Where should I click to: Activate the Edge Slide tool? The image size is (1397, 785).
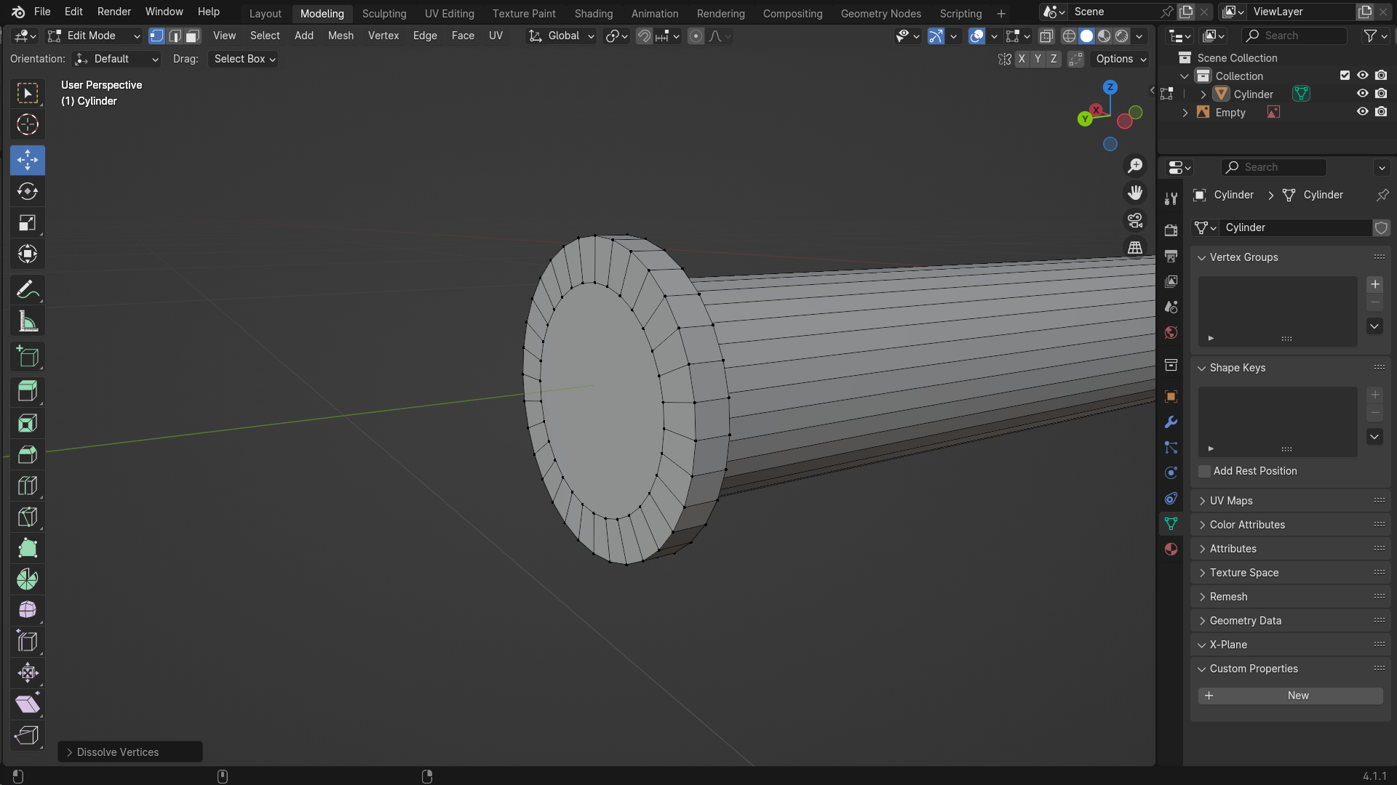point(28,641)
